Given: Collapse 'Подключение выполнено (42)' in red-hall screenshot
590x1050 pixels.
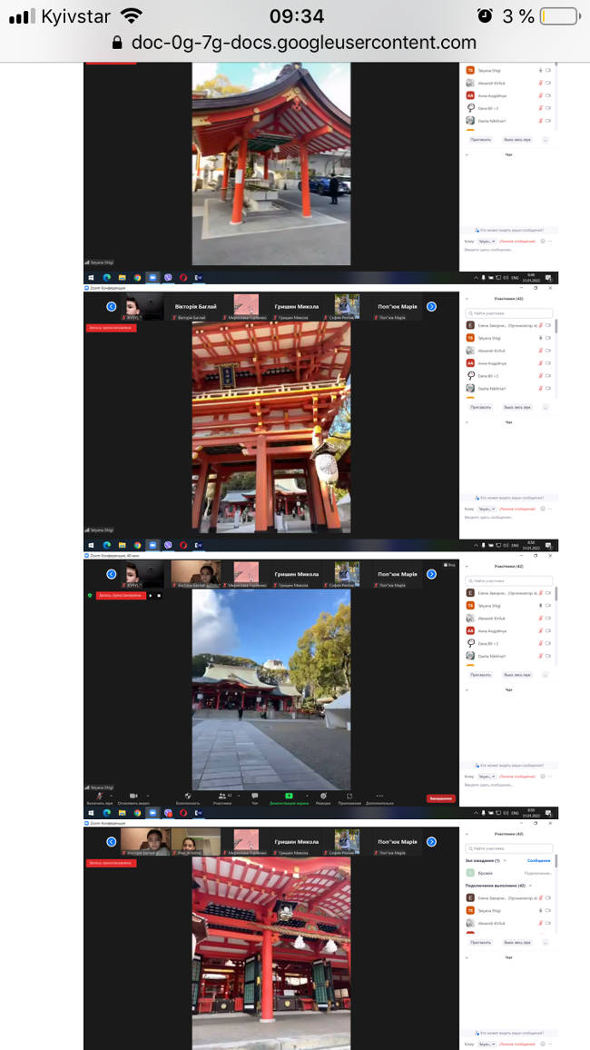Looking at the screenshot, I should coord(530,886).
